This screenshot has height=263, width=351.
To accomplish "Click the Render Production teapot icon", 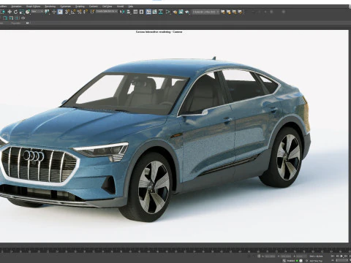I will coord(187,12).
